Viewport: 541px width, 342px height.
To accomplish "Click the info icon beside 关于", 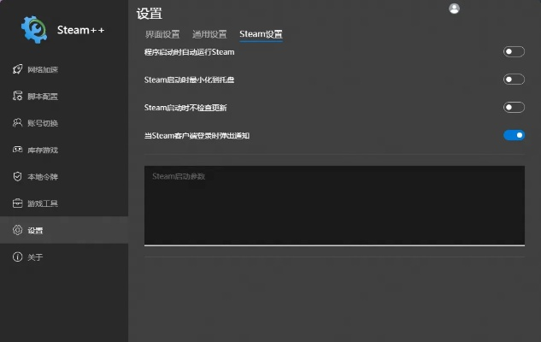I will (x=17, y=256).
